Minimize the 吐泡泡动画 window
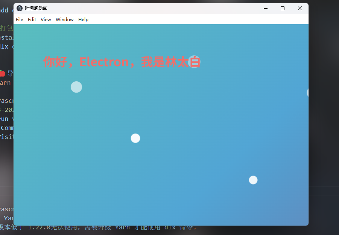Image resolution: width=339 pixels, height=235 pixels. 266,8
